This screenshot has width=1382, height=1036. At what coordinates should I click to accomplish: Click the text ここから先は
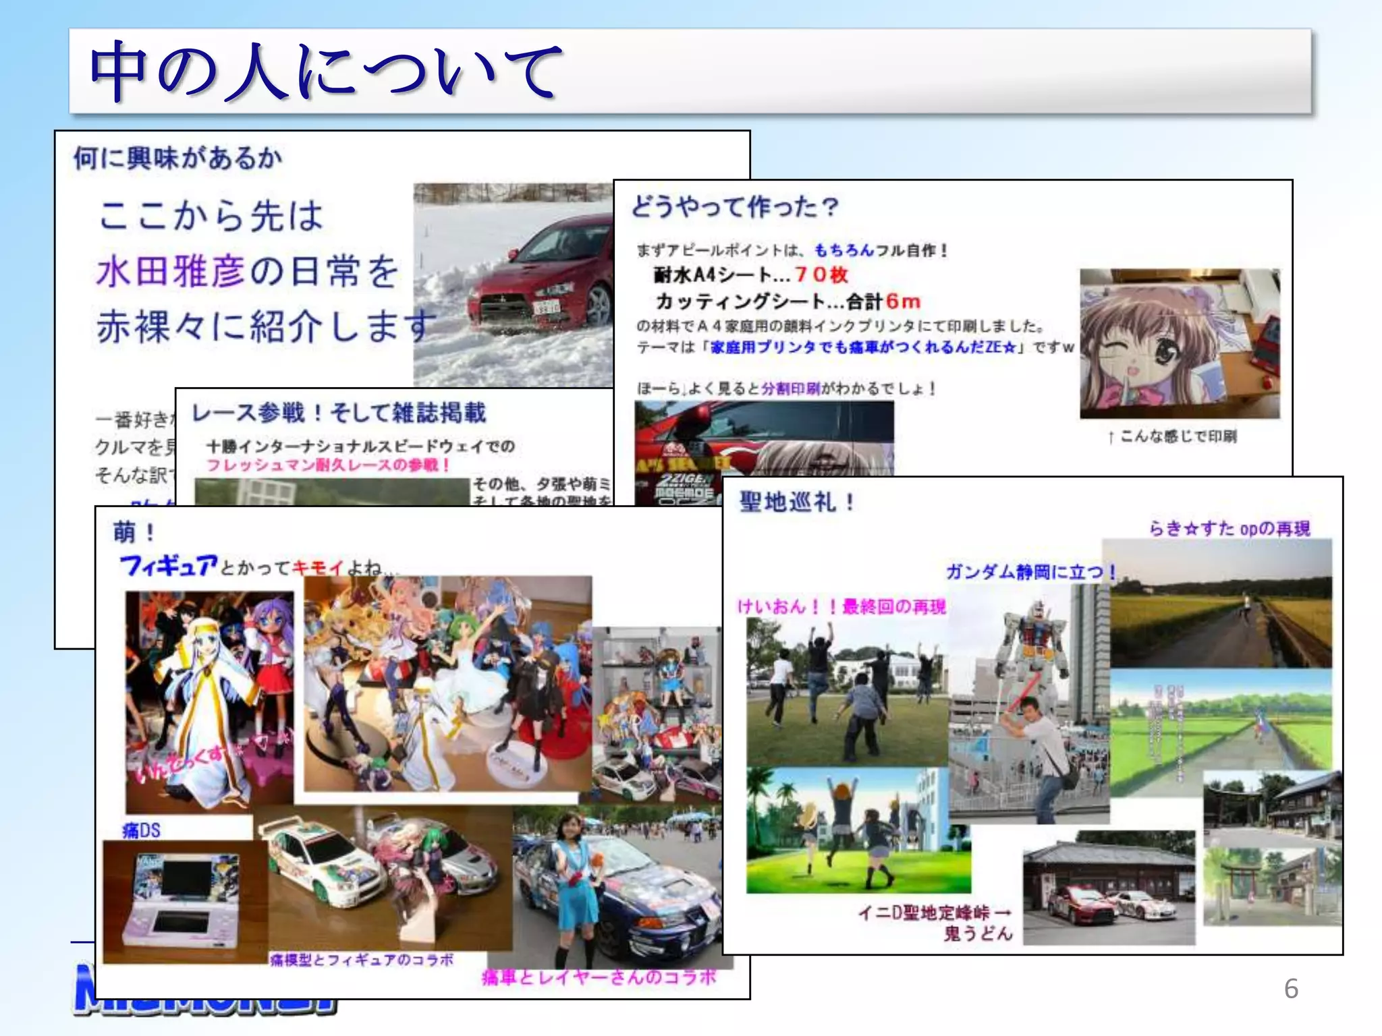point(211,216)
